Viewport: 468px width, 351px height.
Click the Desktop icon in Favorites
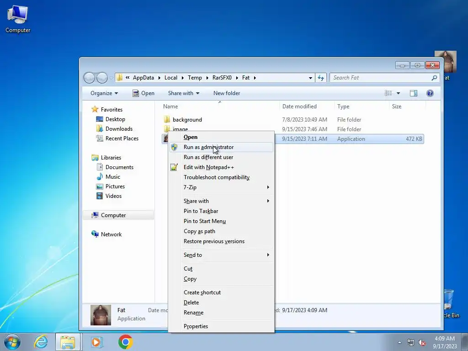(99, 119)
